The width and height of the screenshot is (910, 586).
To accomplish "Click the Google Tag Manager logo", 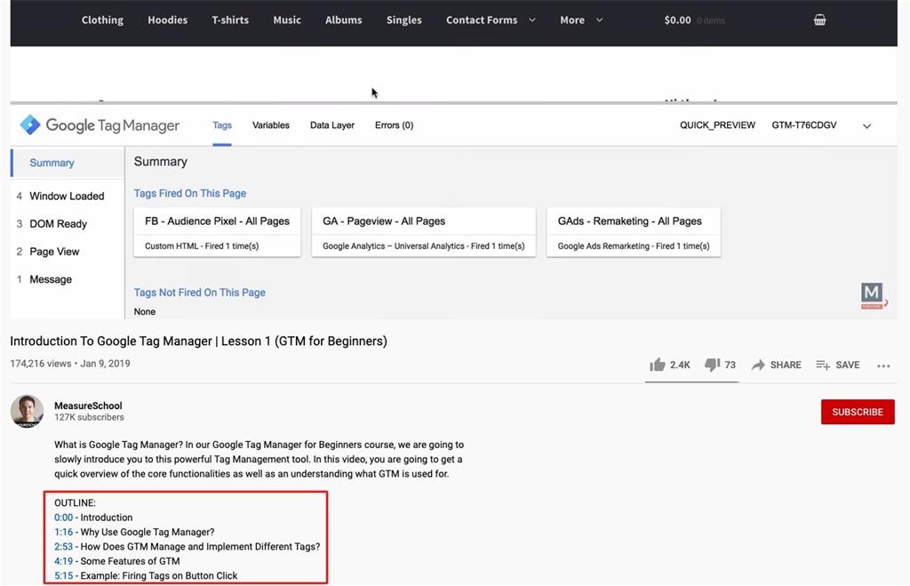I will pyautogui.click(x=100, y=124).
